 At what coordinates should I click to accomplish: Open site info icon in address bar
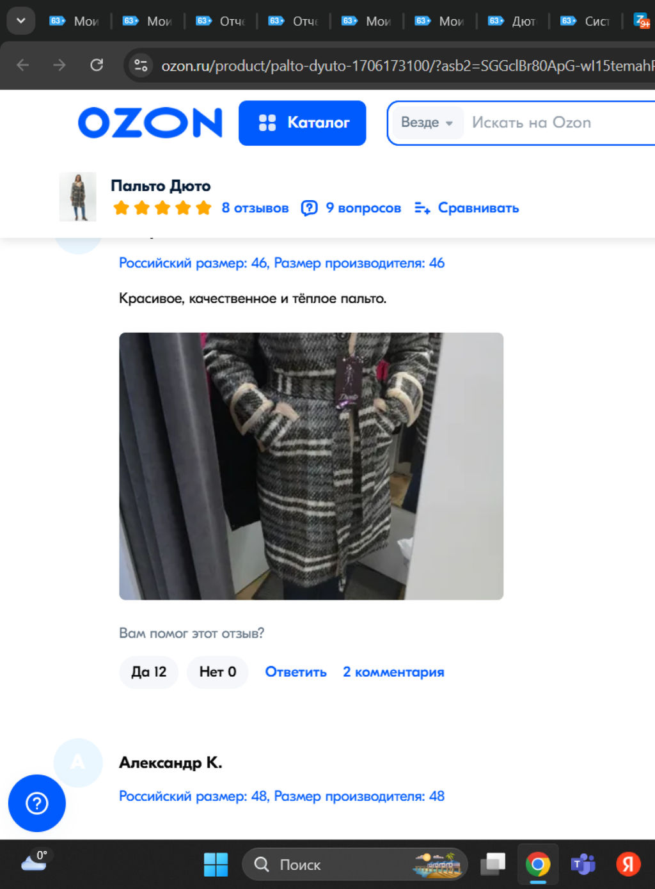(141, 65)
